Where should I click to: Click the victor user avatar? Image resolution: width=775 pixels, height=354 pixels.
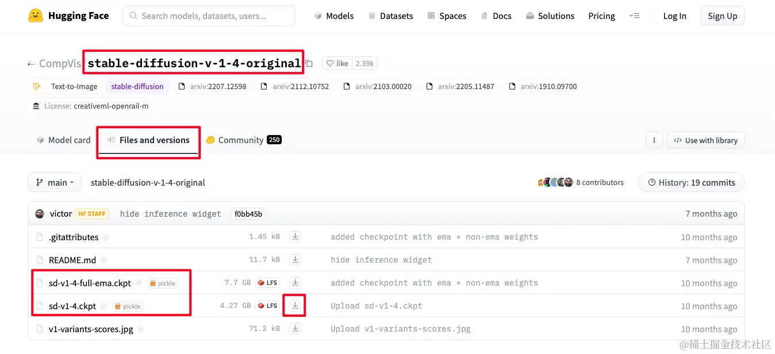40,214
